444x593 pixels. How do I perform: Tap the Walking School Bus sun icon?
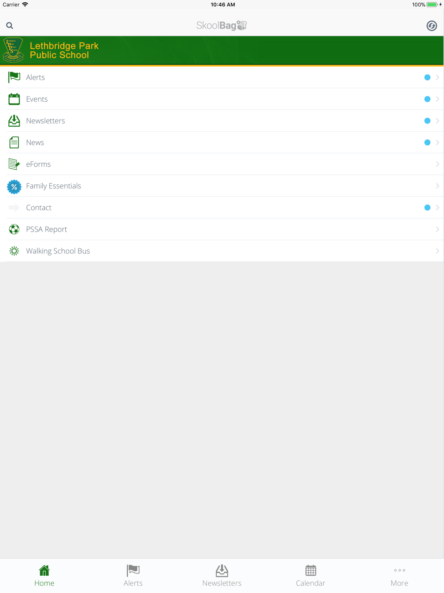point(14,251)
